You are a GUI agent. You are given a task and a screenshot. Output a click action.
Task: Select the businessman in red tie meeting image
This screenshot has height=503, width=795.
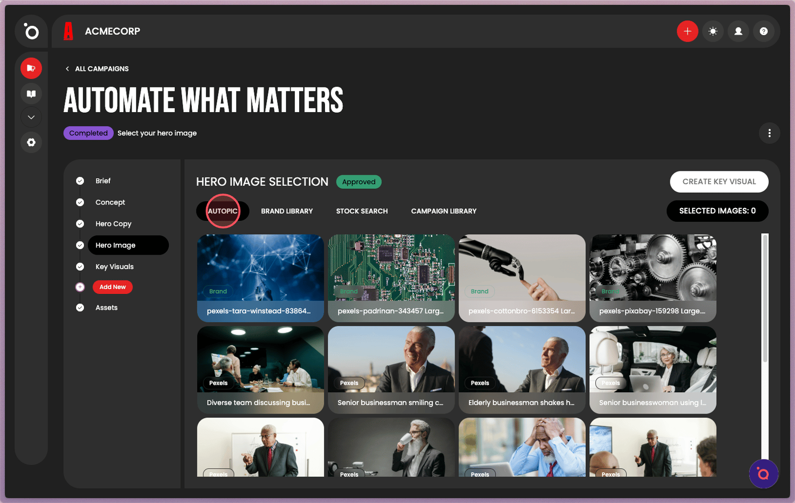point(653,447)
